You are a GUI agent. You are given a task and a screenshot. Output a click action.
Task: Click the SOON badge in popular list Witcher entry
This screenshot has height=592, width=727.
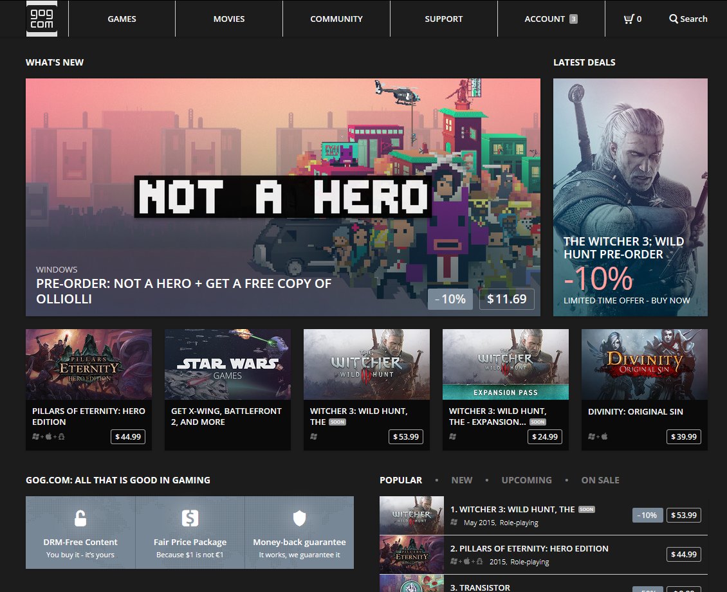pyautogui.click(x=587, y=510)
